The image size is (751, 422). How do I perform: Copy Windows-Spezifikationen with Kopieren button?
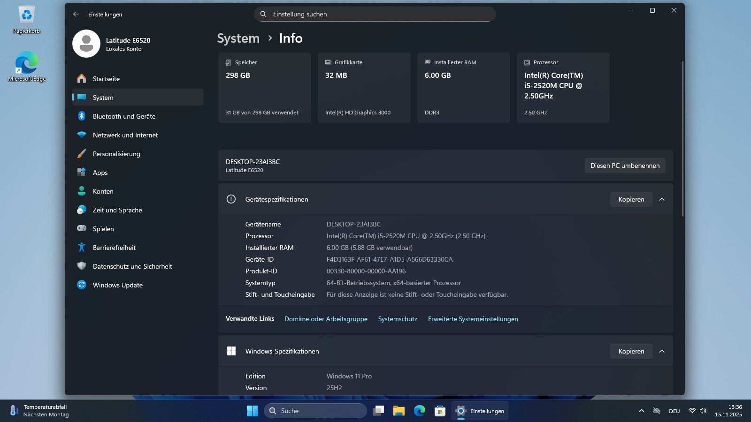631,351
